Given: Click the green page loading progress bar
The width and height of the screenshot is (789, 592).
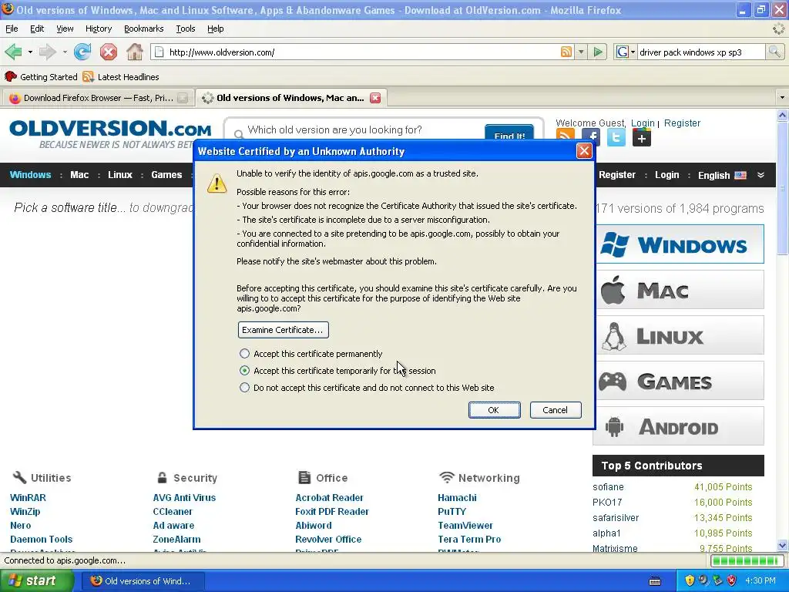Looking at the screenshot, I should pos(746,560).
